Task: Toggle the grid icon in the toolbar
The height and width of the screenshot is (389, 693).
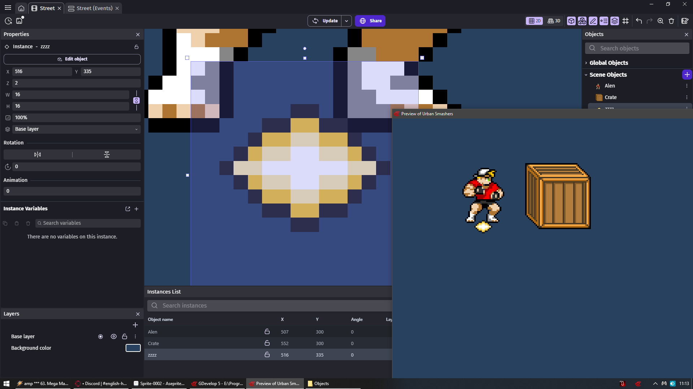Action: click(x=626, y=21)
